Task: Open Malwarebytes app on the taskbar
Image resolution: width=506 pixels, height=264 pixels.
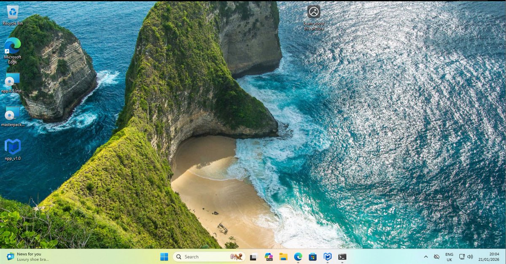Action: (327, 257)
